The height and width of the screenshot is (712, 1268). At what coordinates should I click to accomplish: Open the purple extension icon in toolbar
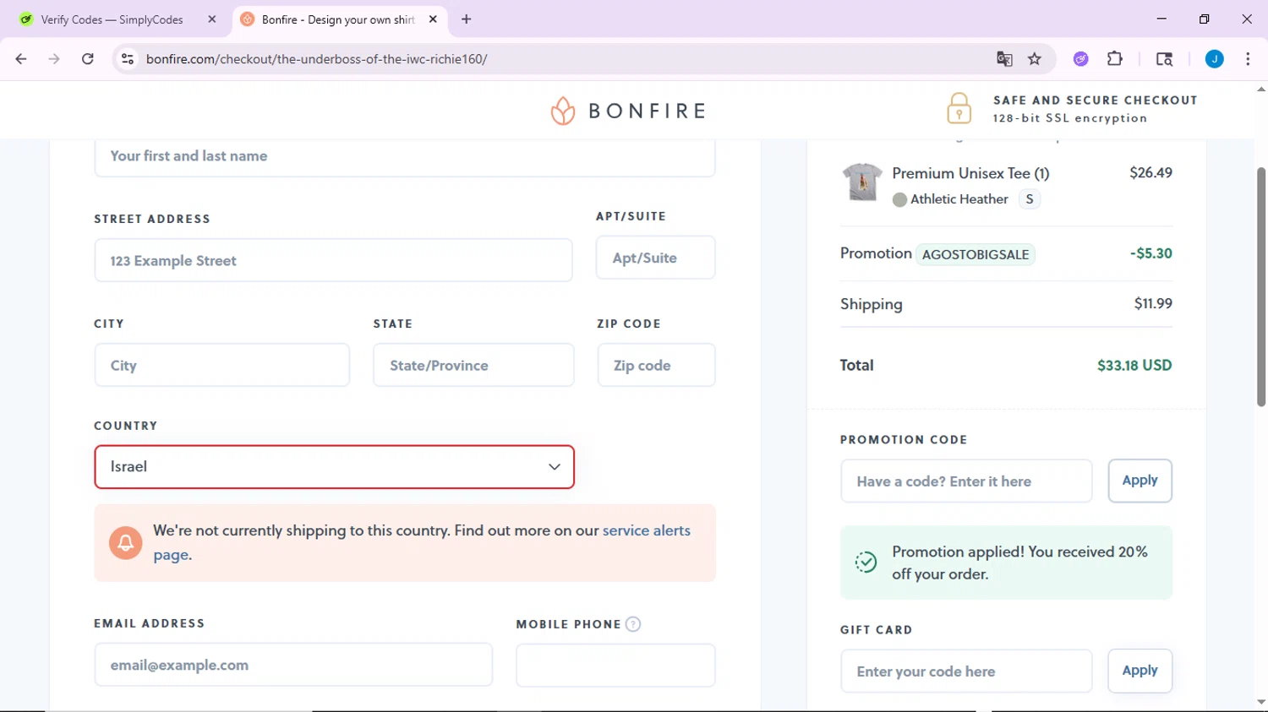tap(1080, 59)
